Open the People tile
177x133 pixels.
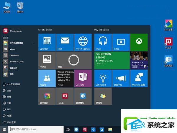[x=47, y=78]
